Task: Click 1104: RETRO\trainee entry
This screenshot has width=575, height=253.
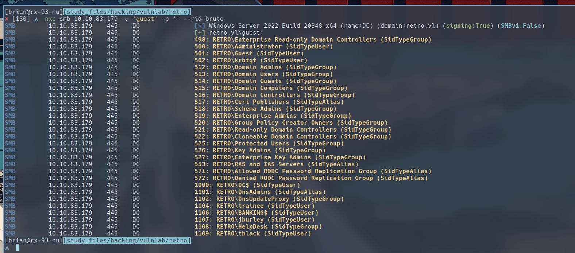Action: [x=255, y=206]
